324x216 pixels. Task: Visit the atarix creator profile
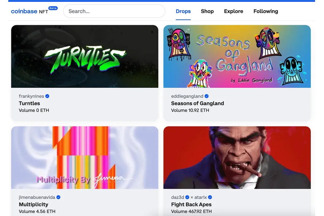(200, 197)
